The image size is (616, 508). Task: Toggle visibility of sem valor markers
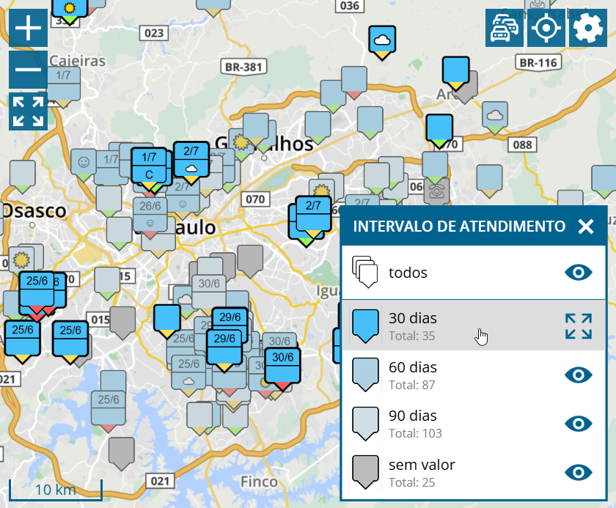coord(579,472)
